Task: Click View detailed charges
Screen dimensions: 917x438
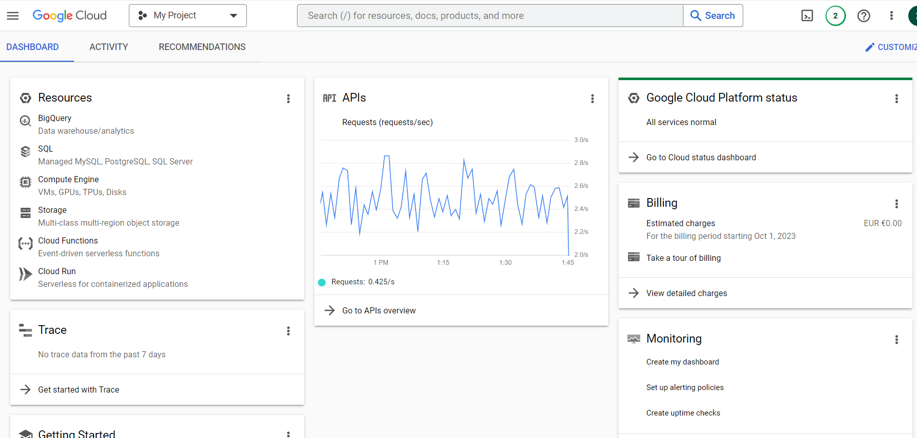Action: 686,293
